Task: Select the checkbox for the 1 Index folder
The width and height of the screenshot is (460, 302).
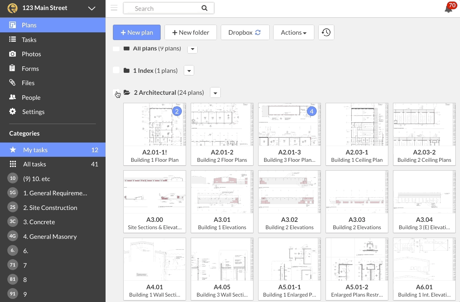Action: [116, 70]
